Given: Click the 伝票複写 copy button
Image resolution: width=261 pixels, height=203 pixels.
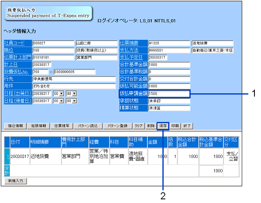Looking at the screenshot, I should tap(63, 126).
